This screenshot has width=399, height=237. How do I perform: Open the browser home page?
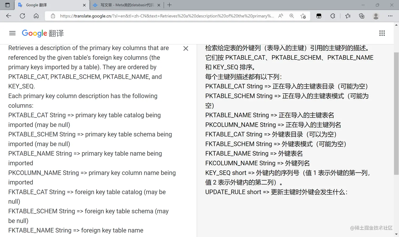[36, 16]
